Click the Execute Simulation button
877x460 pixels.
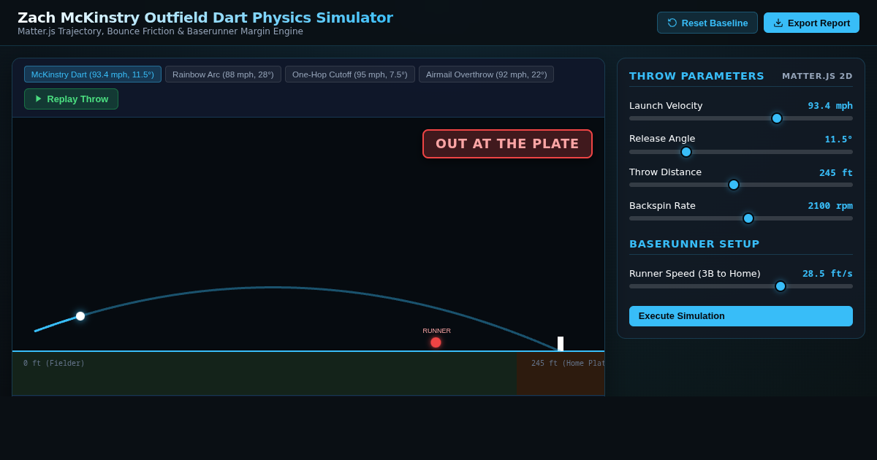tap(741, 316)
